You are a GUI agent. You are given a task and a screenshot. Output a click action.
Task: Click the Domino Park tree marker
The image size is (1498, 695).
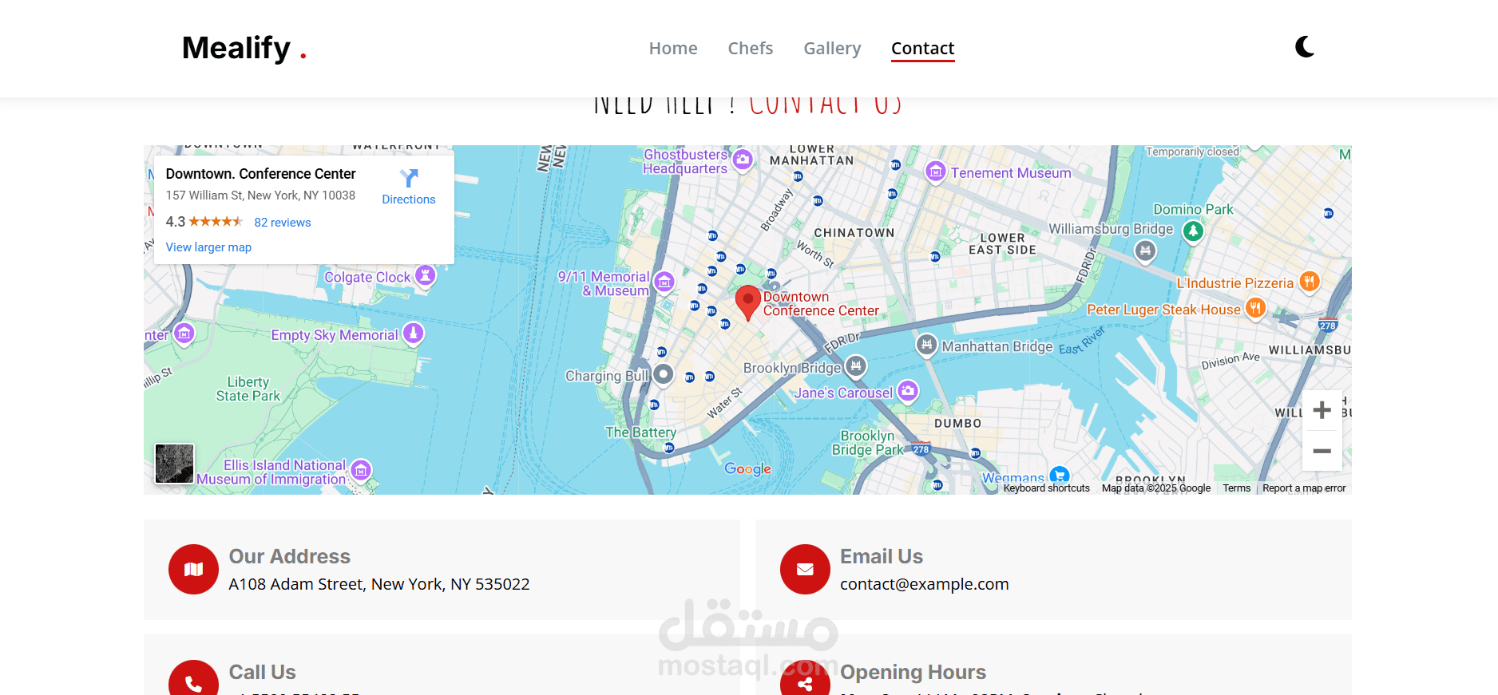pyautogui.click(x=1193, y=231)
